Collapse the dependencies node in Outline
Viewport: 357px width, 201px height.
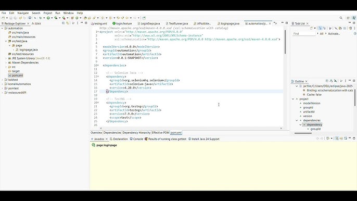[297, 120]
